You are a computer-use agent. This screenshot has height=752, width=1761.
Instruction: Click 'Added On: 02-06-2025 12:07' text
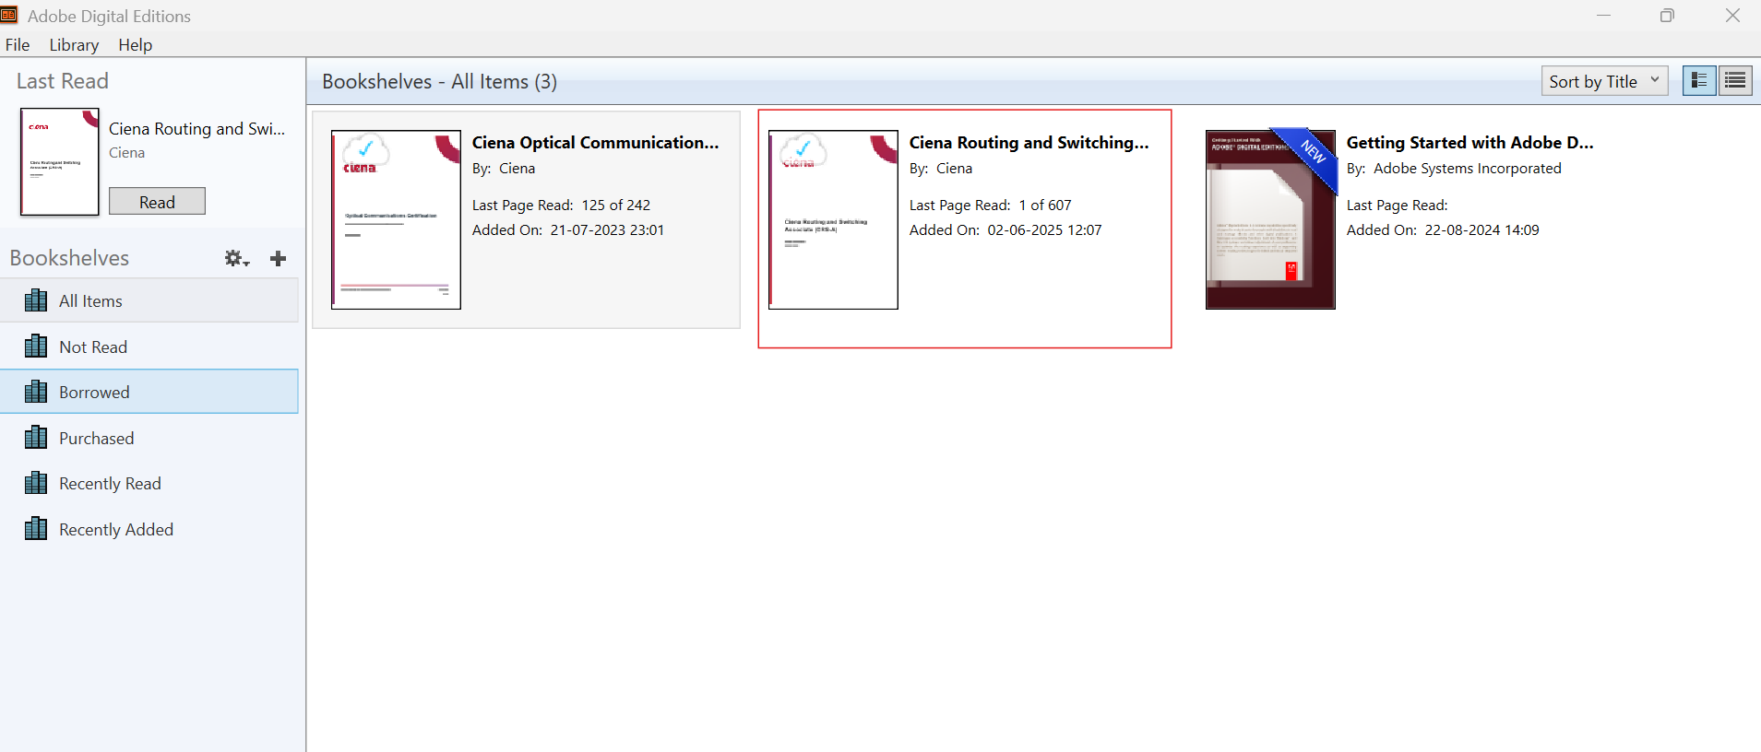pyautogui.click(x=1005, y=230)
